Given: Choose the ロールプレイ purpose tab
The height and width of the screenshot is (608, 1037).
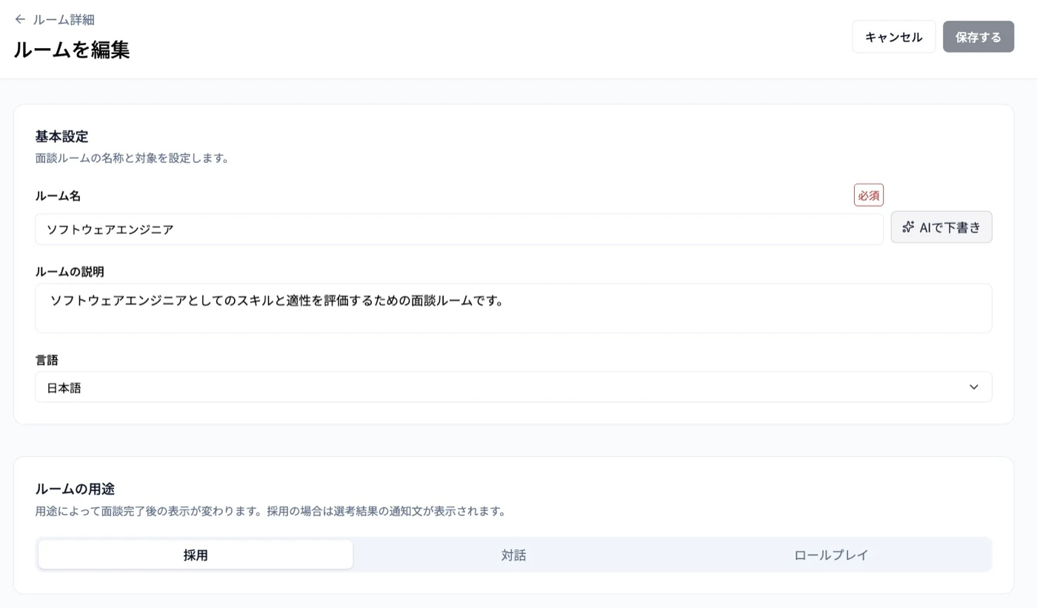Looking at the screenshot, I should pyautogui.click(x=831, y=555).
